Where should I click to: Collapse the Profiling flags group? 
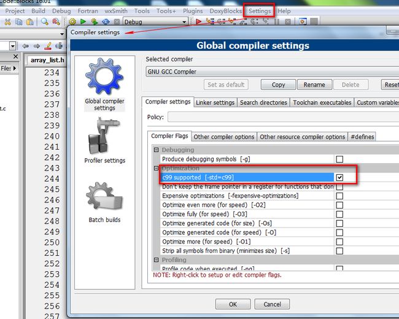click(157, 259)
